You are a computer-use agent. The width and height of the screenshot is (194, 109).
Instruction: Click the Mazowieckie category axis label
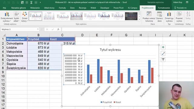(x=115, y=91)
